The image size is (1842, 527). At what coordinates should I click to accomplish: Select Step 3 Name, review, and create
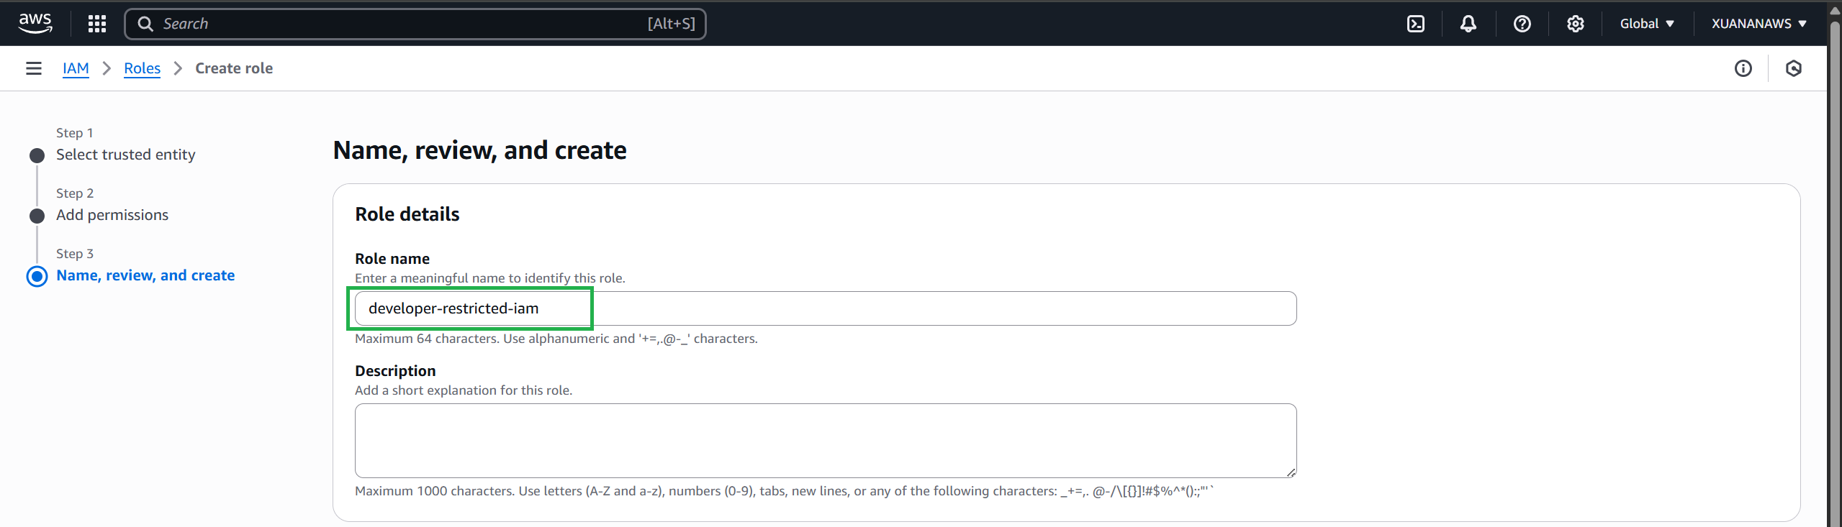tap(145, 275)
